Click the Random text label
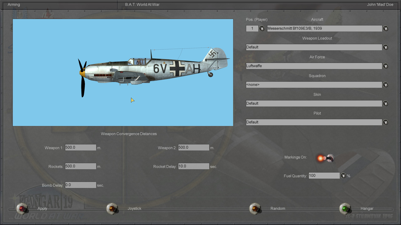Viewport: 401px width, 225px height. click(278, 208)
